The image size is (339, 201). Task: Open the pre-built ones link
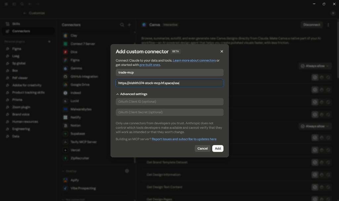coord(150,65)
